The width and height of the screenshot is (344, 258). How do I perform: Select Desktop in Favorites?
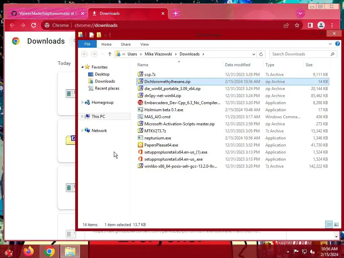(102, 74)
